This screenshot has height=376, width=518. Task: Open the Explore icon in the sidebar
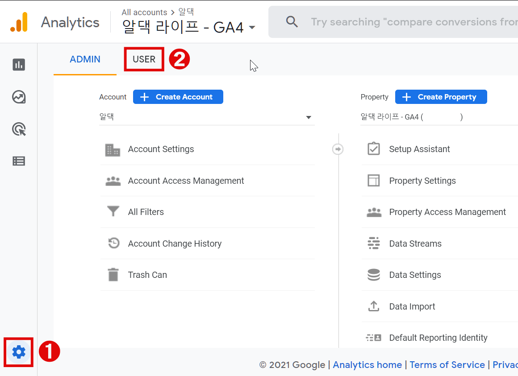point(19,97)
